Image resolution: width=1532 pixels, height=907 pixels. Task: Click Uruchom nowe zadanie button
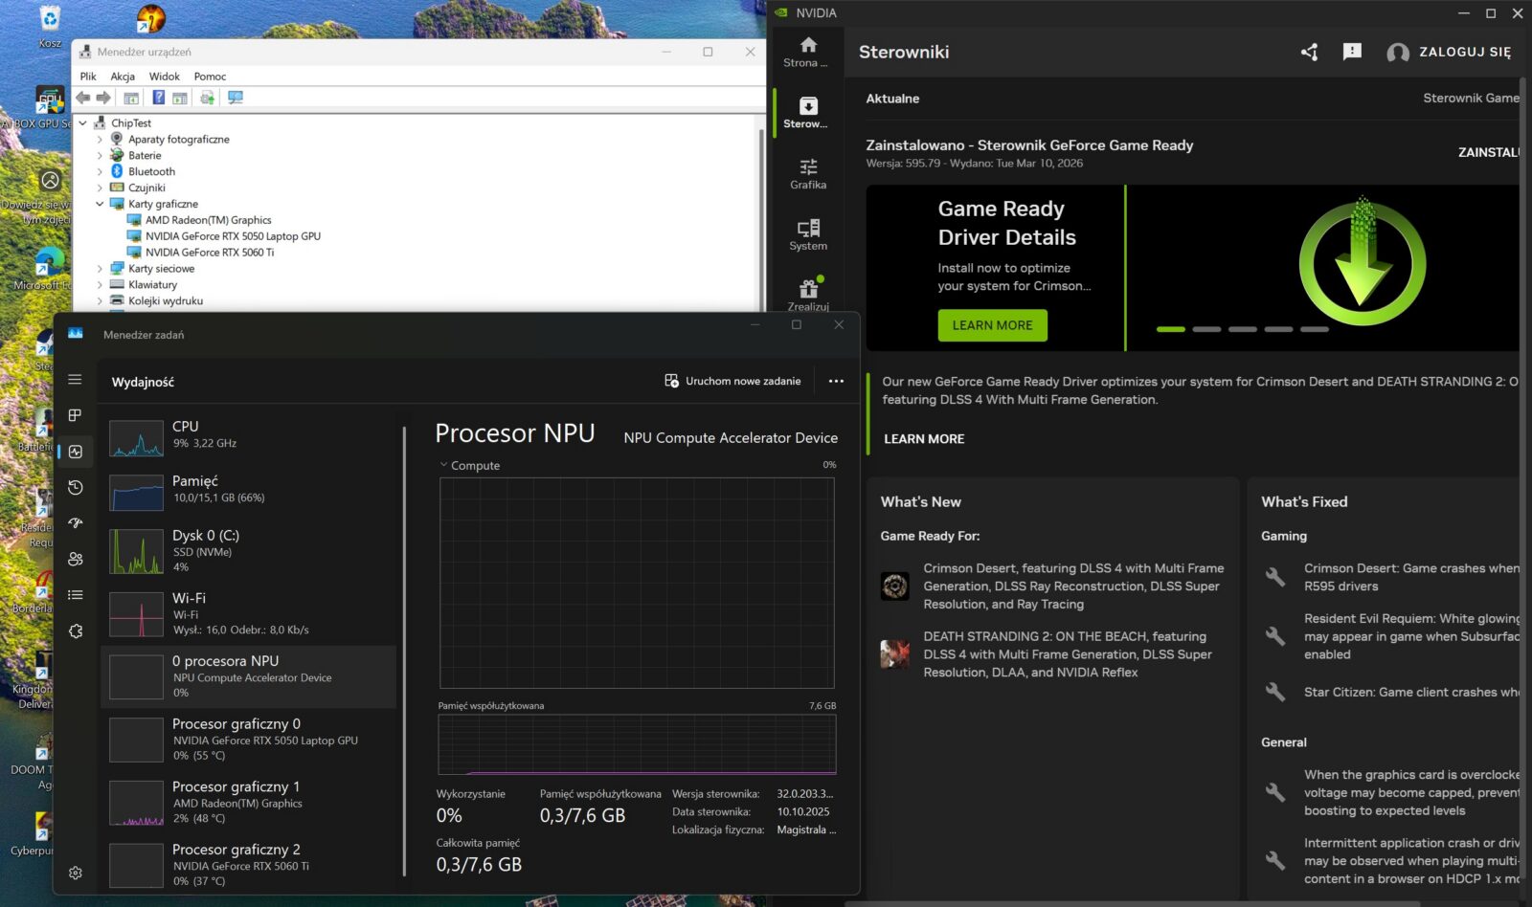[732, 381]
